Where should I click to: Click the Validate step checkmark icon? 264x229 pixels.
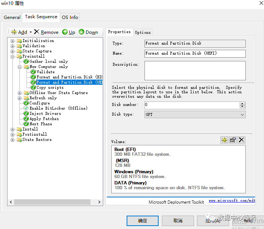point(33,72)
